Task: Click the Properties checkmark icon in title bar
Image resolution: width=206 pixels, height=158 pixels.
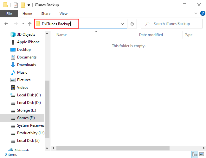Action: [16, 5]
